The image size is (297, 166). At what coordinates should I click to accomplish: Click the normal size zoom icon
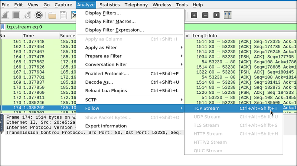pos(216,15)
